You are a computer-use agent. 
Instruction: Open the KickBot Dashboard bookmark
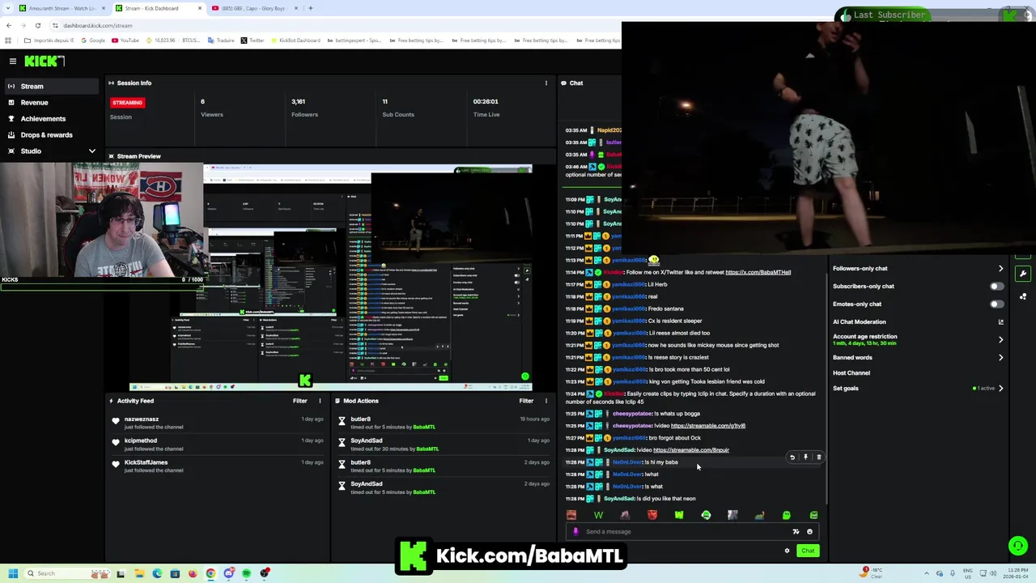(295, 40)
